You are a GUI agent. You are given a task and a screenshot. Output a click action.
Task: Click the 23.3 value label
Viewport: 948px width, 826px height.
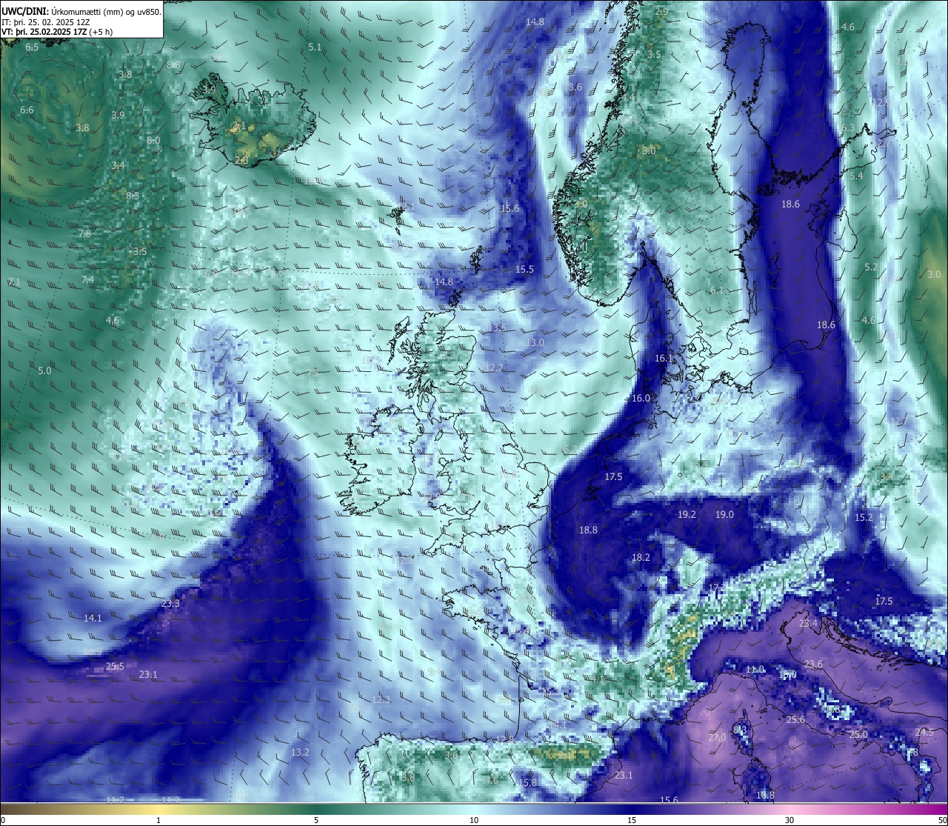coord(170,604)
